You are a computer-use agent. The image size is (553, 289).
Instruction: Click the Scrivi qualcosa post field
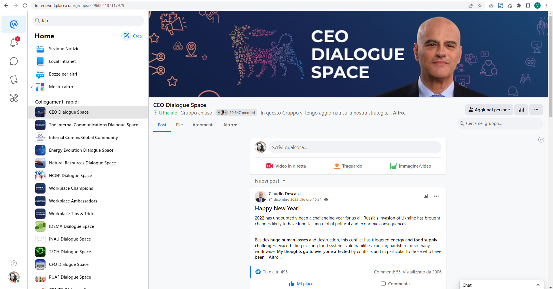click(355, 147)
